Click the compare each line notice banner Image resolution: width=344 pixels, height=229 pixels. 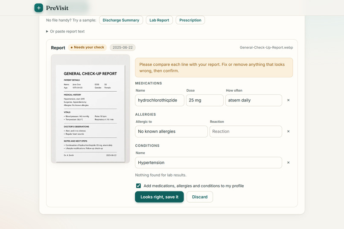pyautogui.click(x=214, y=67)
